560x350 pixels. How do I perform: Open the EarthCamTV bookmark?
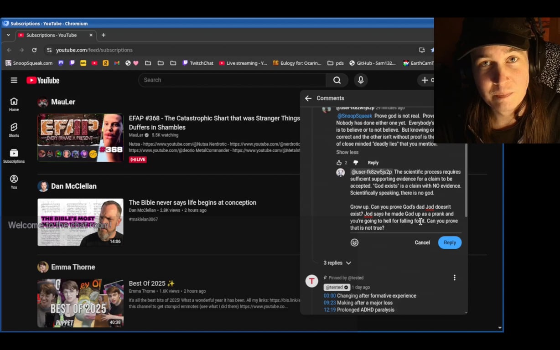(x=418, y=63)
